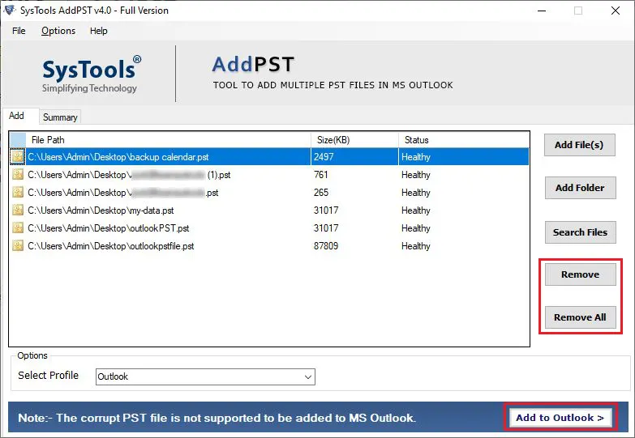This screenshot has width=635, height=438.
Task: Click the Add File(s) button
Action: click(579, 145)
